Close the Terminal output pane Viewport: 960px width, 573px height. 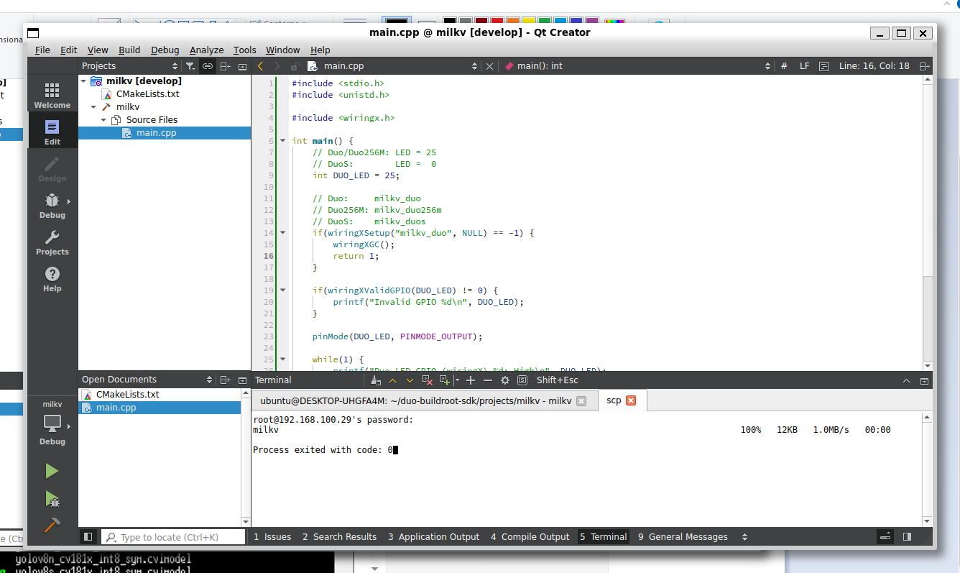click(925, 380)
